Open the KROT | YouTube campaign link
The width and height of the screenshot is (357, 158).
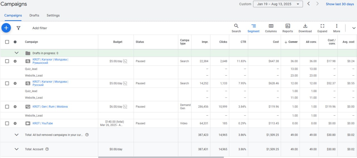coord(42,124)
